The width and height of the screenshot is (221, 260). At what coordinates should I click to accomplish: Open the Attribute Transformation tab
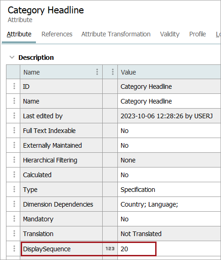pyautogui.click(x=116, y=34)
